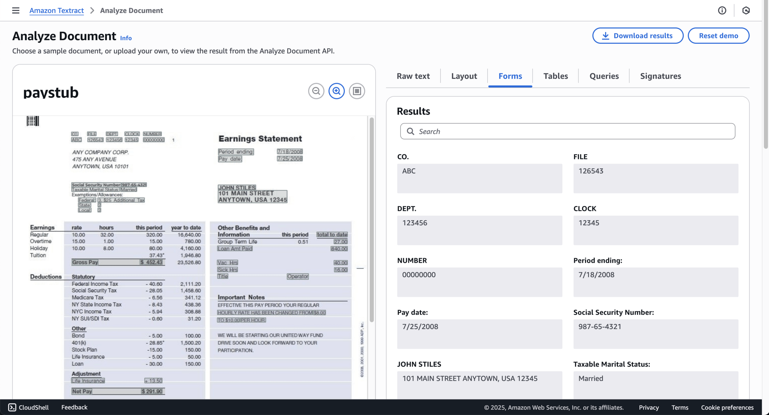The width and height of the screenshot is (769, 415).
Task: Click Download results button
Action: point(638,36)
